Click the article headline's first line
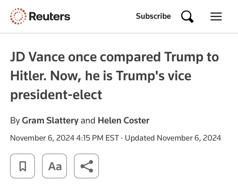 (114, 57)
